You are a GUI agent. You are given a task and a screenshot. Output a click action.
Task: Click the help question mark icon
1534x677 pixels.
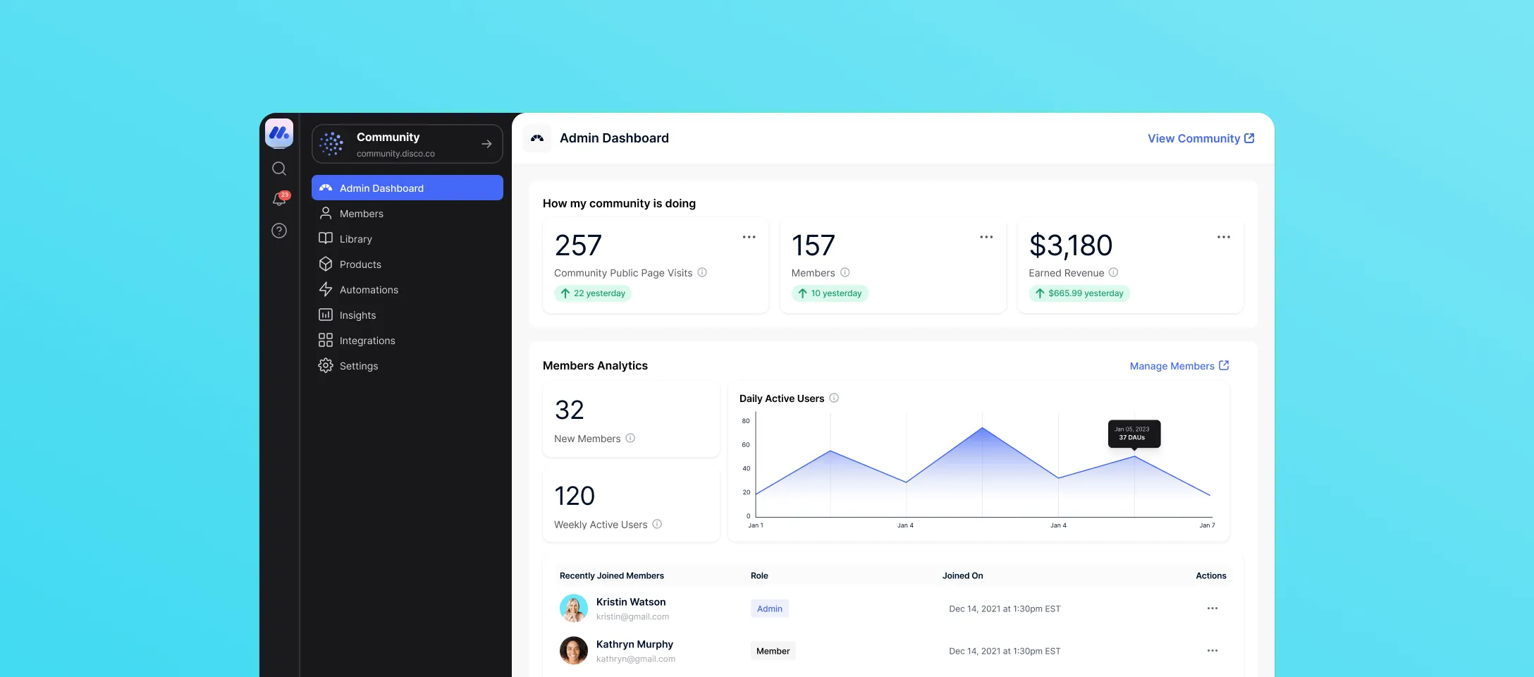(x=279, y=231)
